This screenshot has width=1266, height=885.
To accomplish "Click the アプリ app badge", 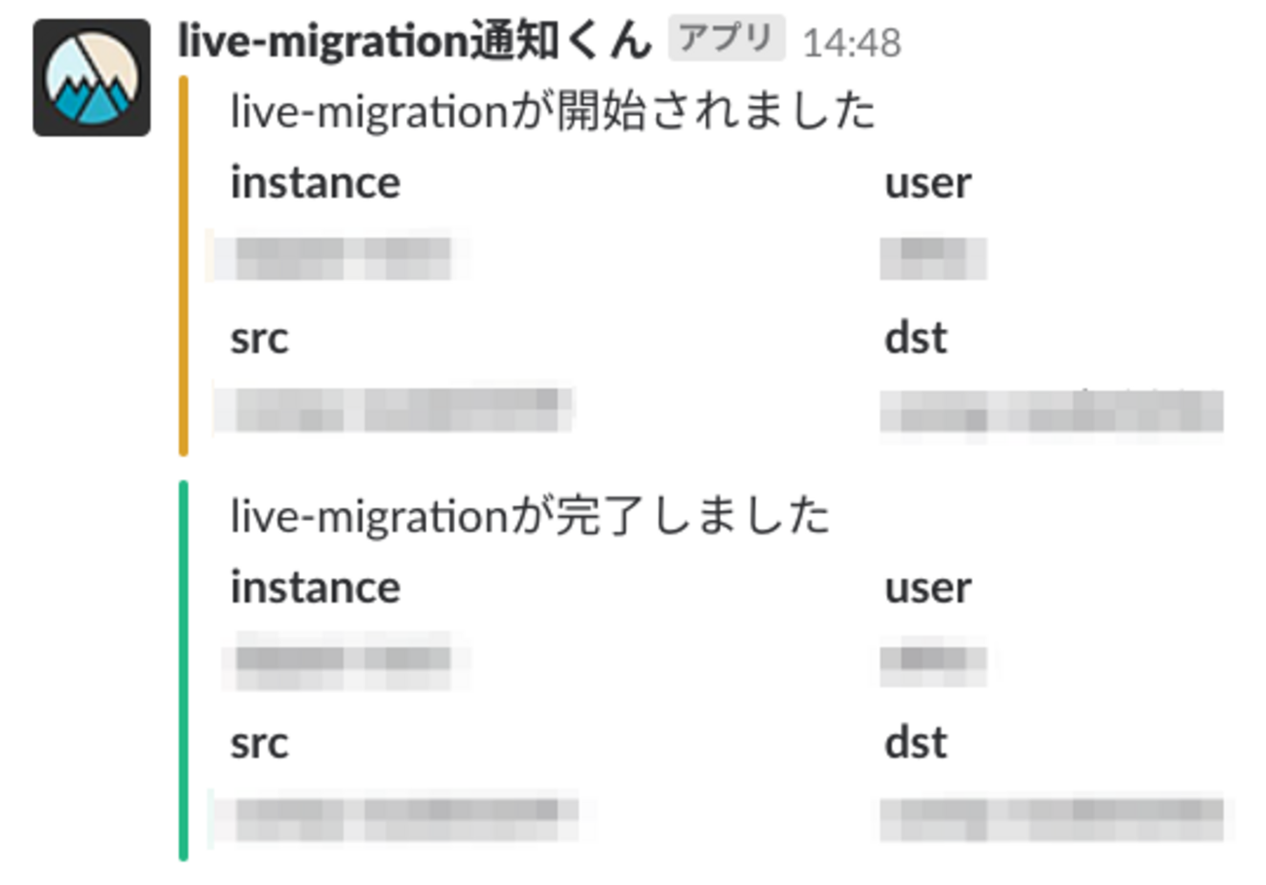I will (x=726, y=40).
